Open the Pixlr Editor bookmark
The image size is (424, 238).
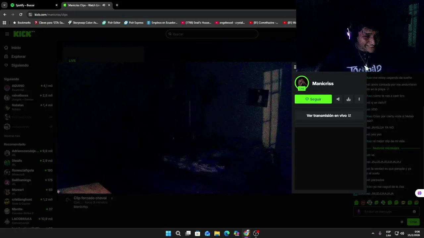(x=111, y=23)
